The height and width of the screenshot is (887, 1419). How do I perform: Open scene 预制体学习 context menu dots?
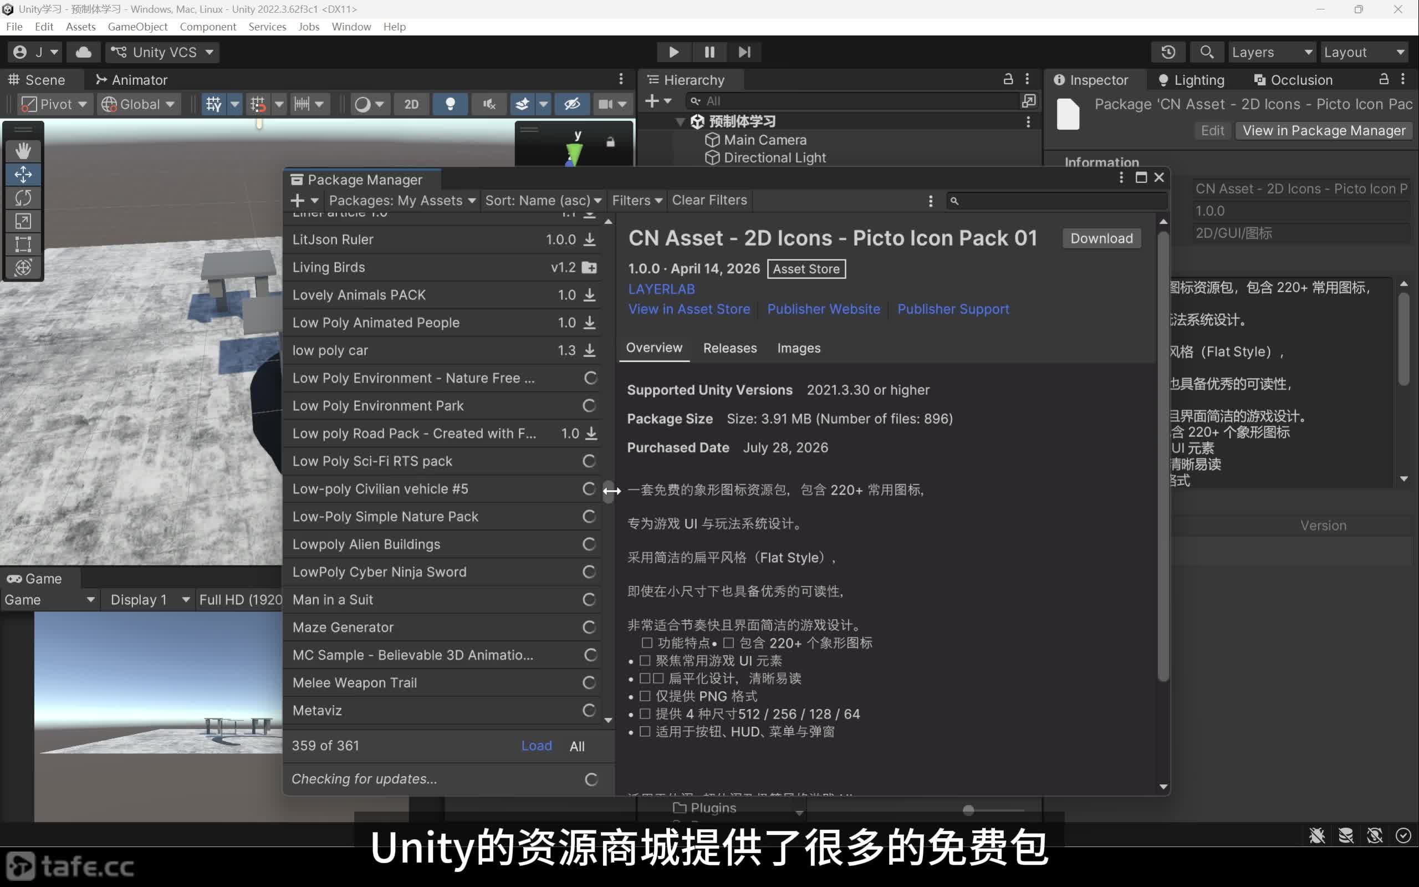click(1028, 121)
